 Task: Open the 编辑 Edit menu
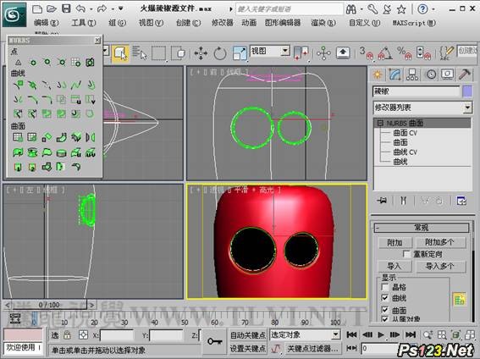click(x=47, y=23)
